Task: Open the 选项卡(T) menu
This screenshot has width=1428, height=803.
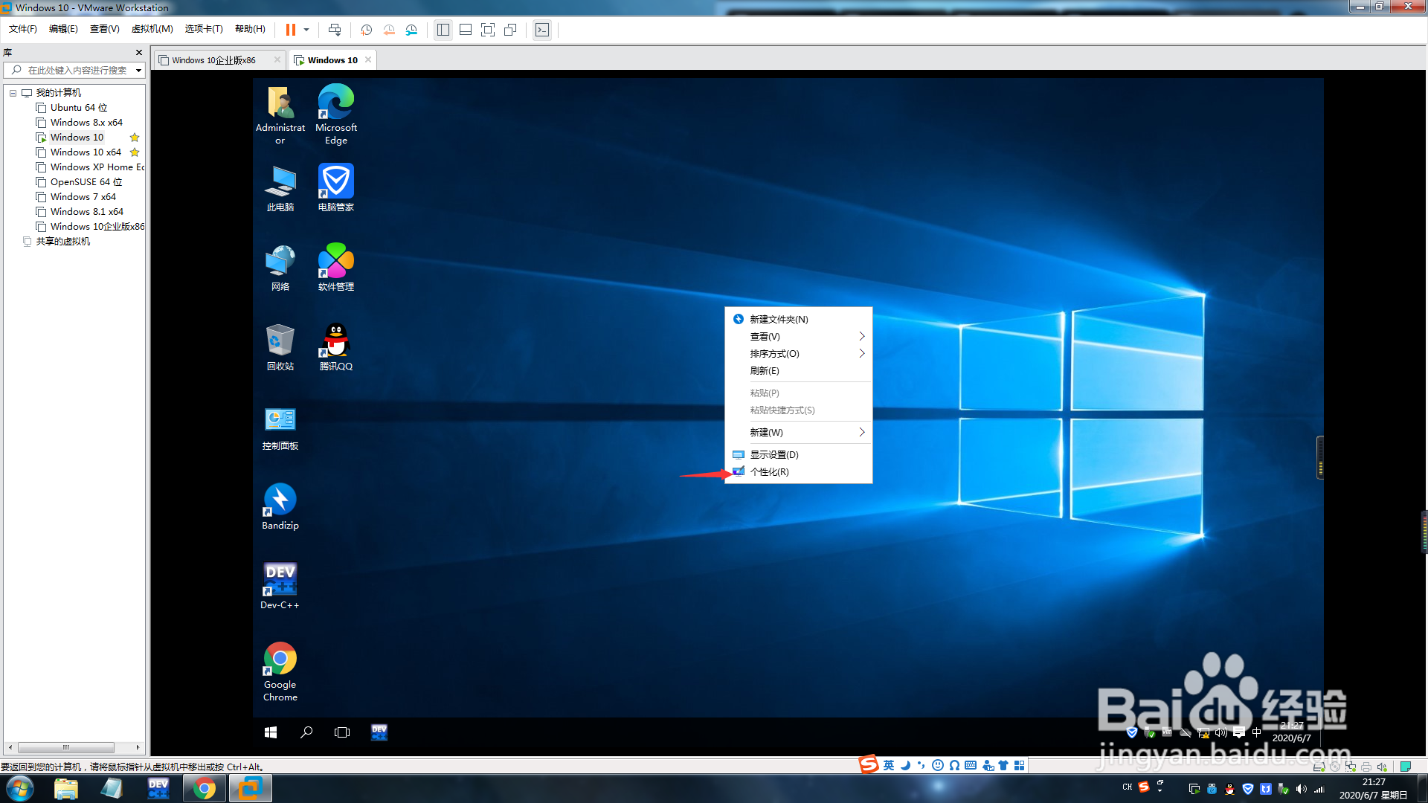Action: tap(204, 29)
